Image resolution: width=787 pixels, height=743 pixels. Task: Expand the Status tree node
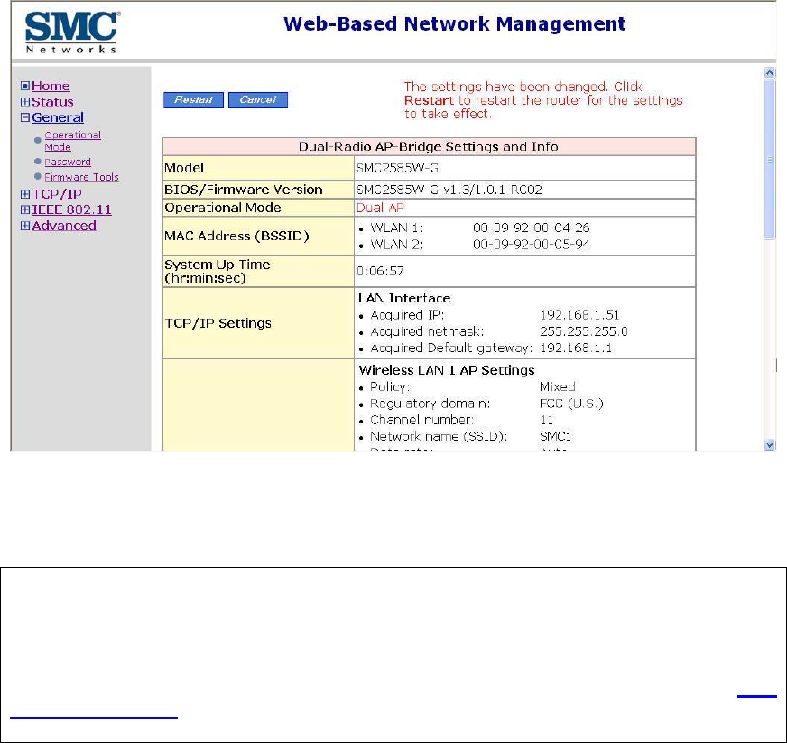coord(25,102)
